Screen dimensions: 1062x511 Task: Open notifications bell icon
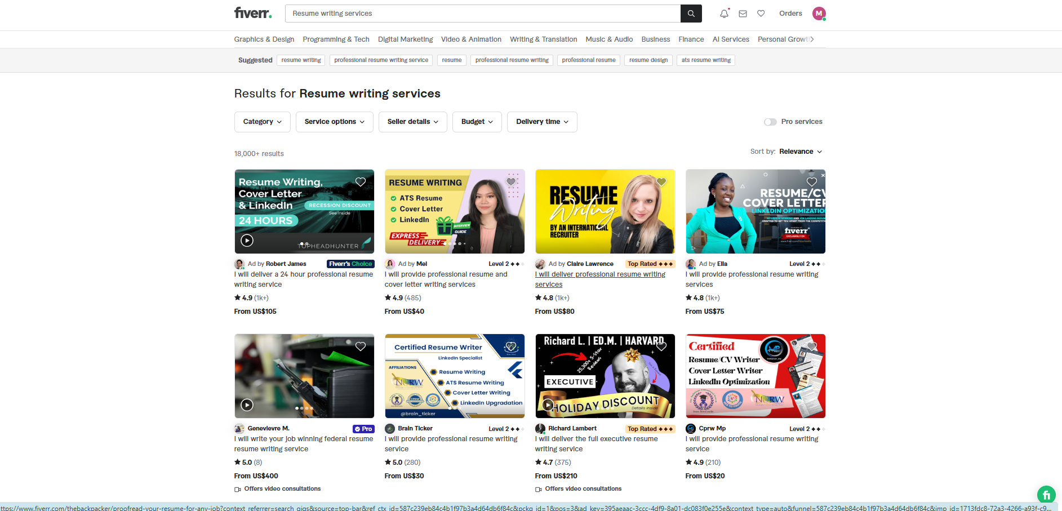725,14
